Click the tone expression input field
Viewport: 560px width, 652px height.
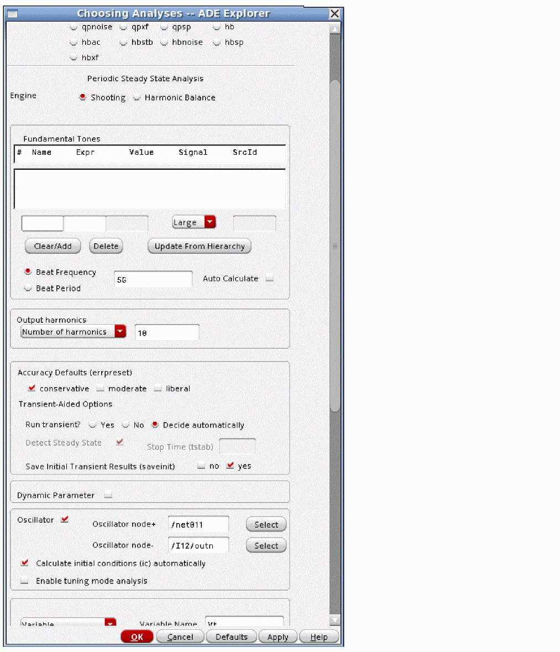coord(85,223)
